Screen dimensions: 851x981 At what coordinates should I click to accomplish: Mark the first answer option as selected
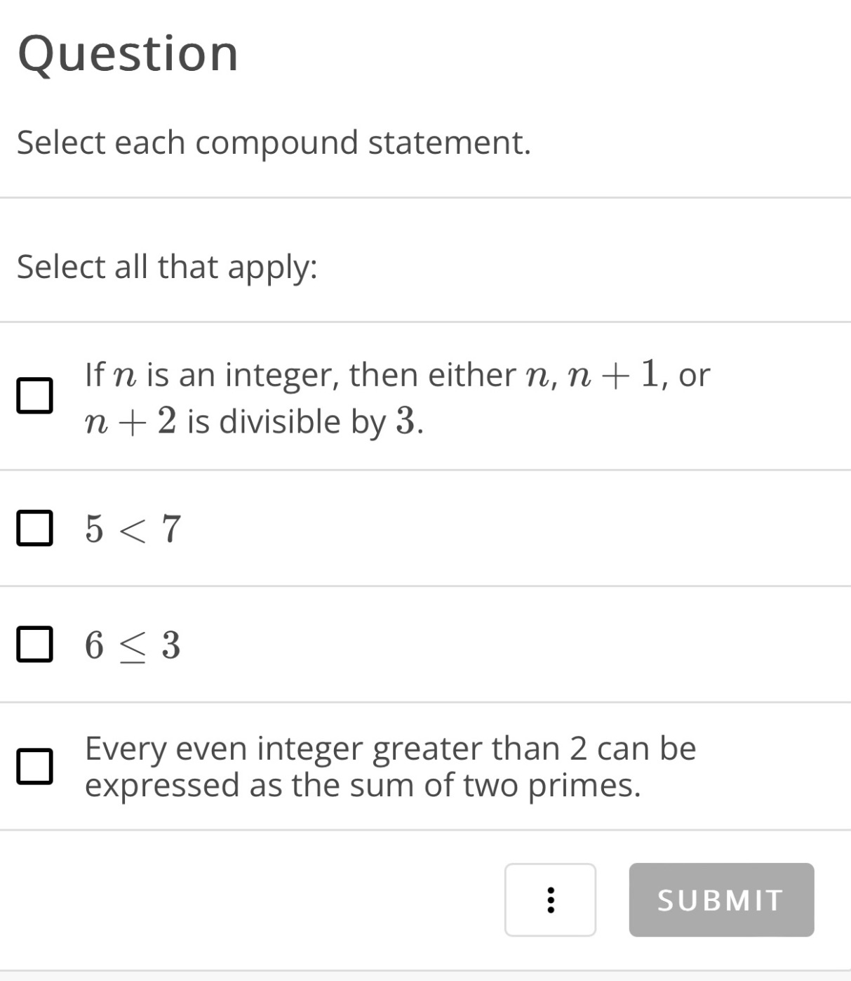pyautogui.click(x=34, y=397)
